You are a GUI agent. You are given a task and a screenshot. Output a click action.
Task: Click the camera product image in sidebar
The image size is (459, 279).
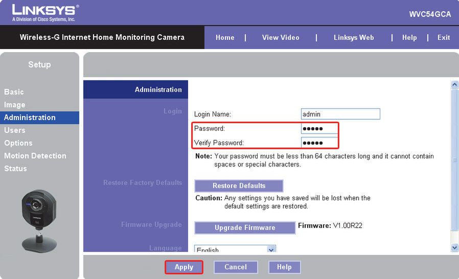click(39, 220)
